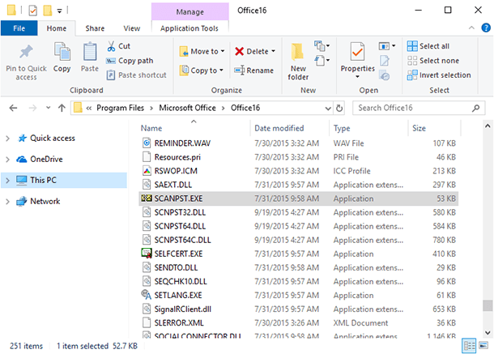Switch to large icons view in status bar
The width and height of the screenshot is (494, 354).
click(x=483, y=346)
